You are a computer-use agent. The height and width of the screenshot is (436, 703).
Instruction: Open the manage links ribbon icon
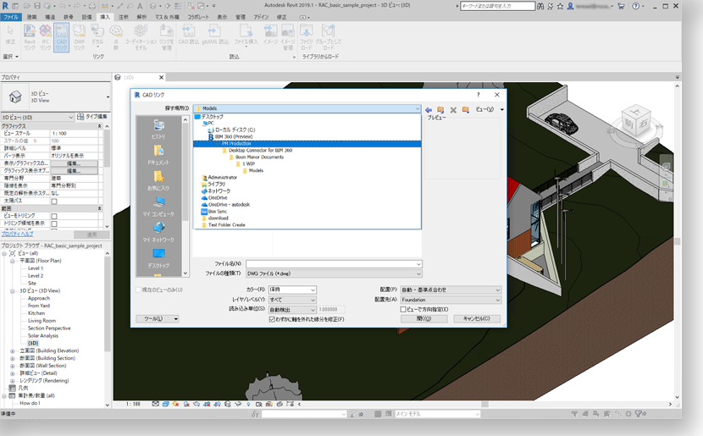click(x=166, y=37)
